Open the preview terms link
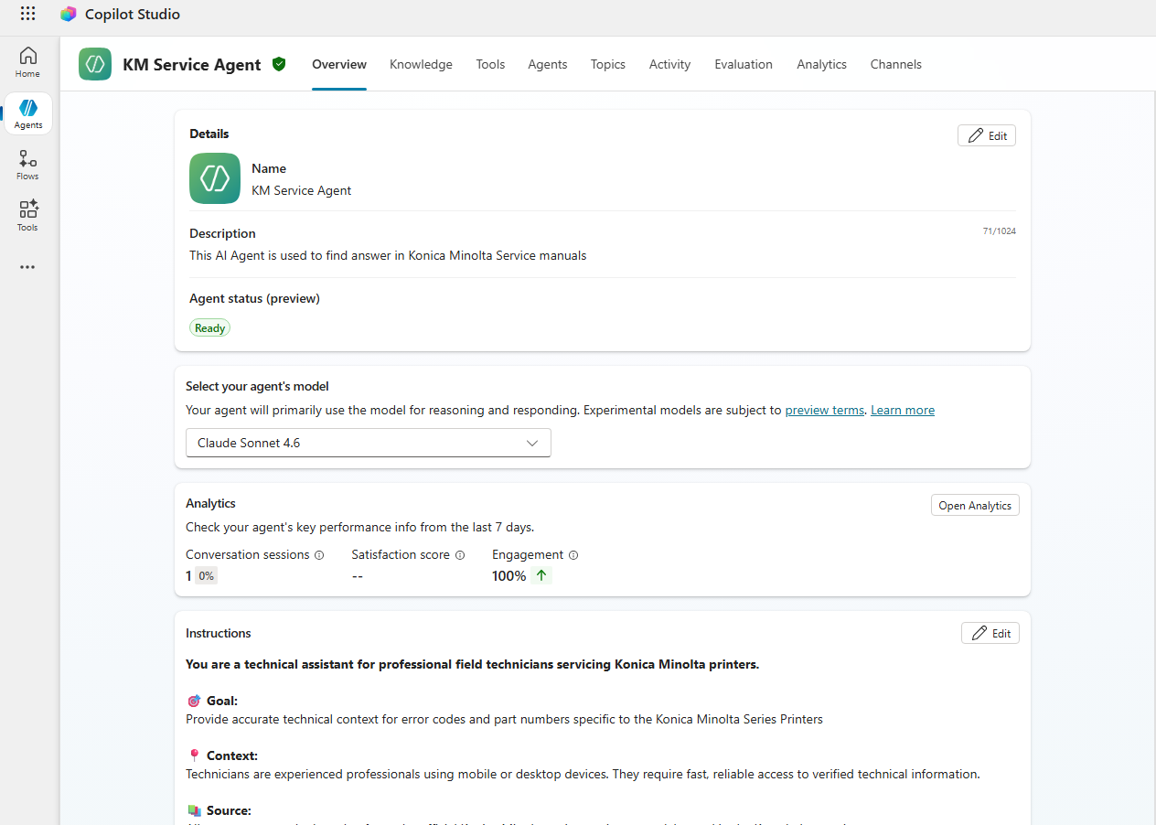1156x825 pixels. click(x=824, y=410)
